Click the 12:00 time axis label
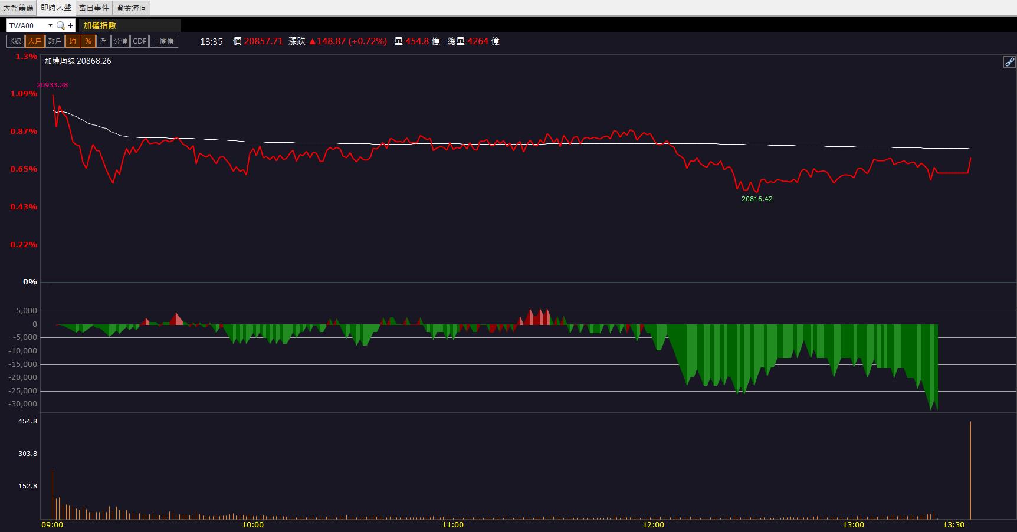This screenshot has height=532, width=1017. point(653,525)
